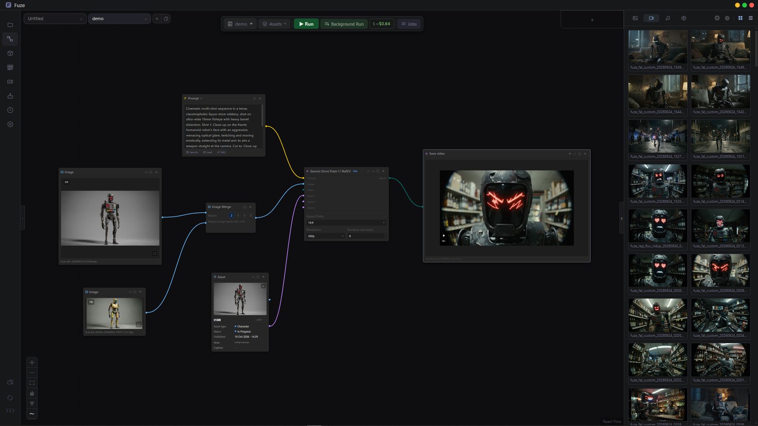Remove image in Asset node with X
The image size is (758, 426).
(263, 286)
